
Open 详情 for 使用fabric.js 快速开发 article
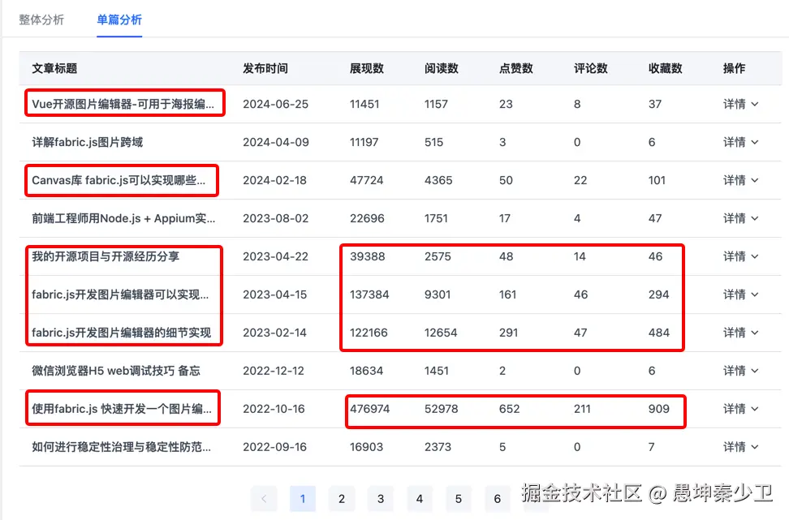pos(740,409)
